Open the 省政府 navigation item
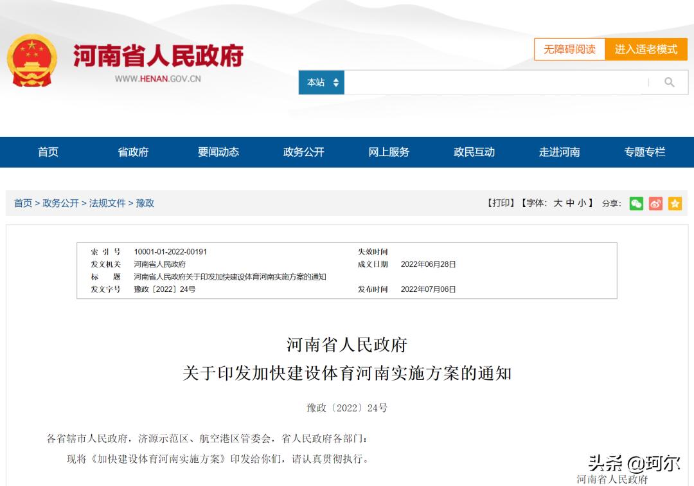The image size is (694, 486). pyautogui.click(x=133, y=152)
